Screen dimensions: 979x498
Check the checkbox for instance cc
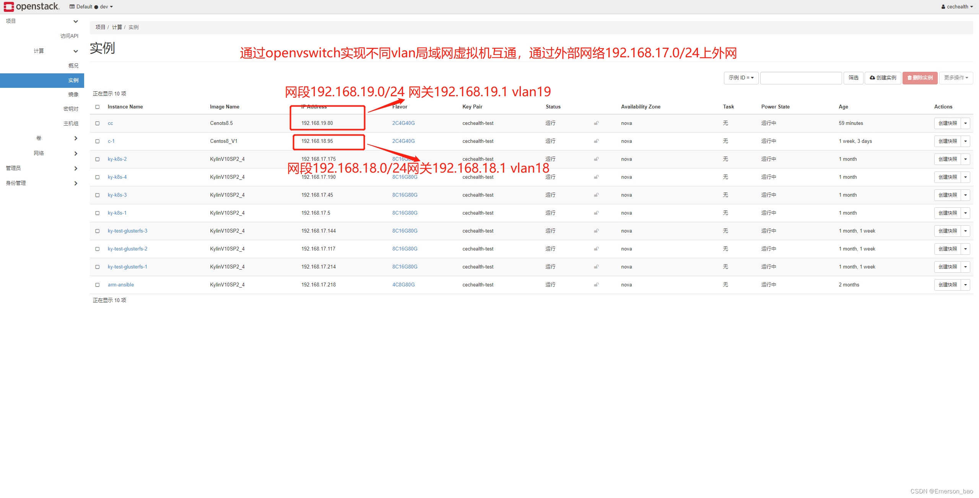(98, 123)
